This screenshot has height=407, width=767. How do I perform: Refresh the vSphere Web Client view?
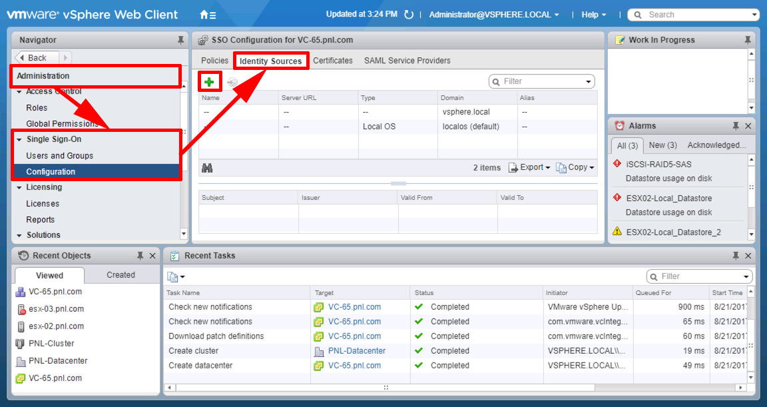[x=409, y=15]
